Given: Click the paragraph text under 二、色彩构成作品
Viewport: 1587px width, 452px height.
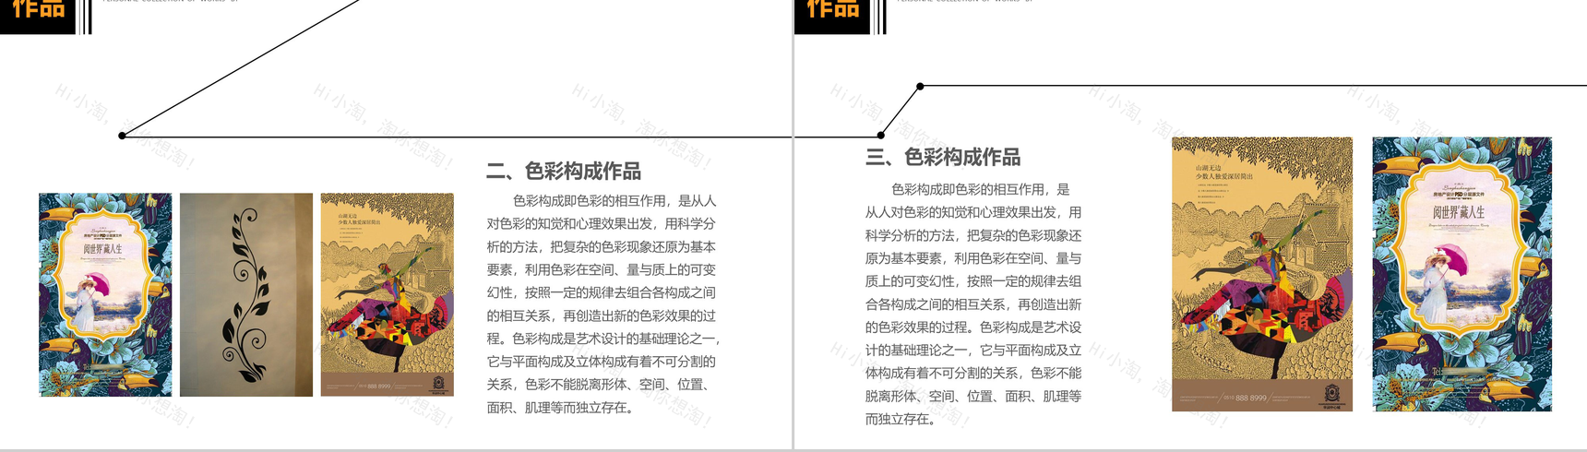Looking at the screenshot, I should pyautogui.click(x=603, y=303).
